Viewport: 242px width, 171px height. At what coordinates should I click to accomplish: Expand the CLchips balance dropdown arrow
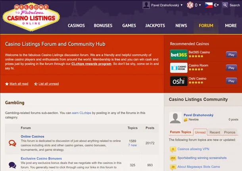[200, 5]
